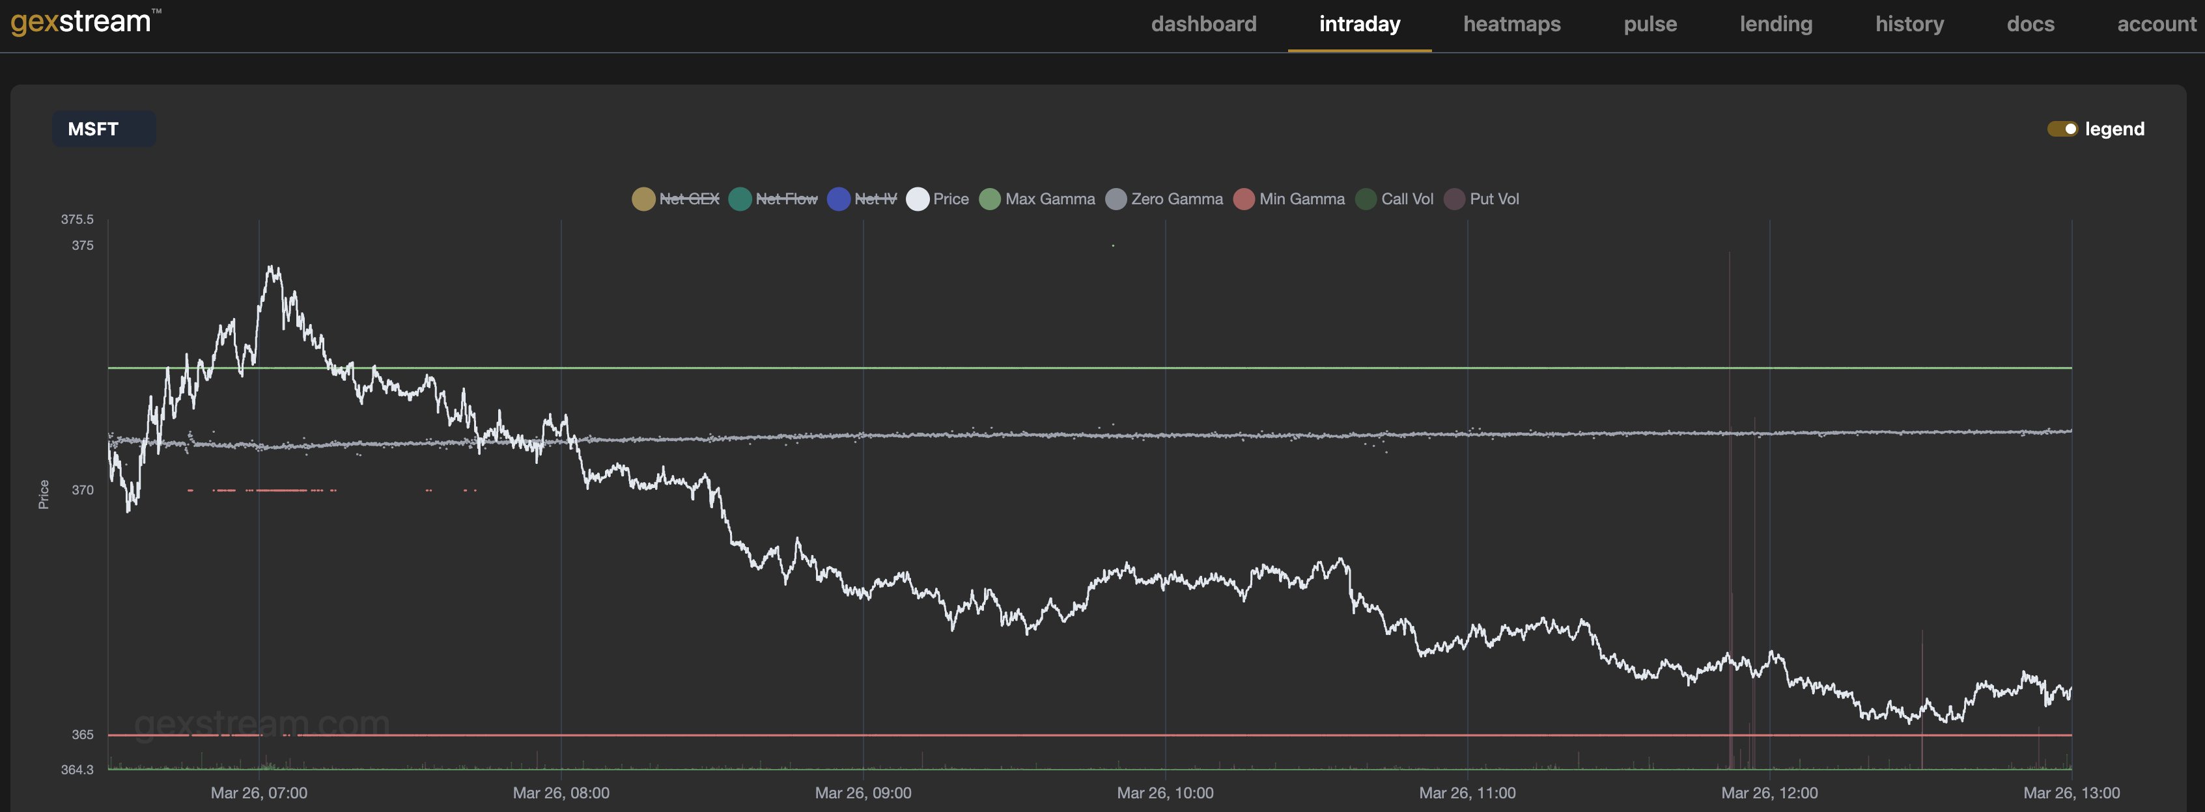Click the Net IV blue legend circle
Viewport: 2205px width, 812px height.
(839, 199)
